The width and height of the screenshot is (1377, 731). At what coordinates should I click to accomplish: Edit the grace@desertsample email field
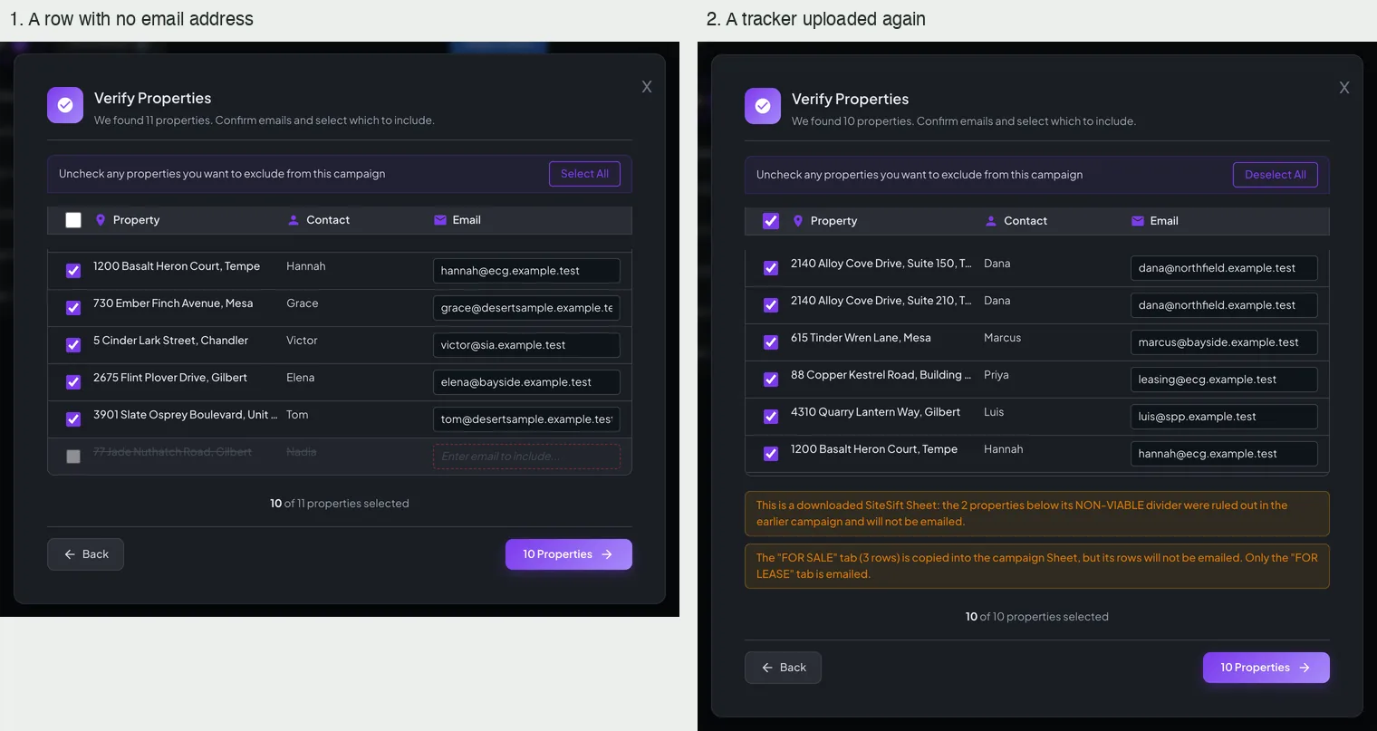pyautogui.click(x=526, y=308)
